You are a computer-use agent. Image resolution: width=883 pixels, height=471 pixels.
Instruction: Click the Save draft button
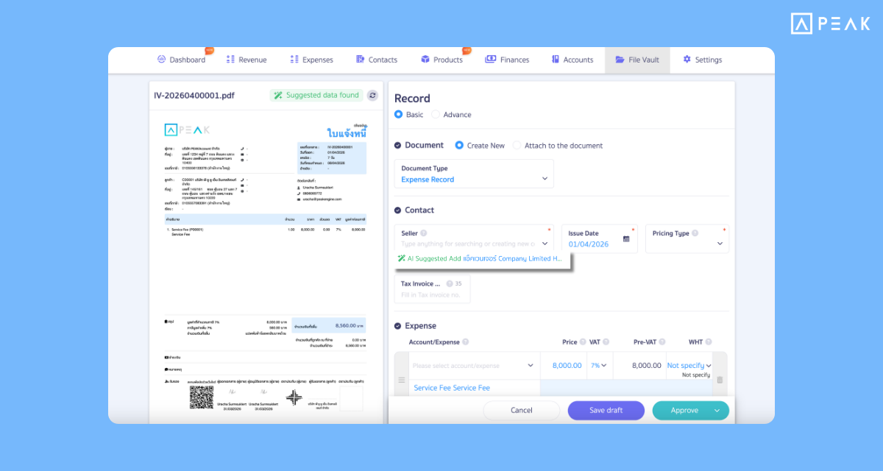(606, 410)
